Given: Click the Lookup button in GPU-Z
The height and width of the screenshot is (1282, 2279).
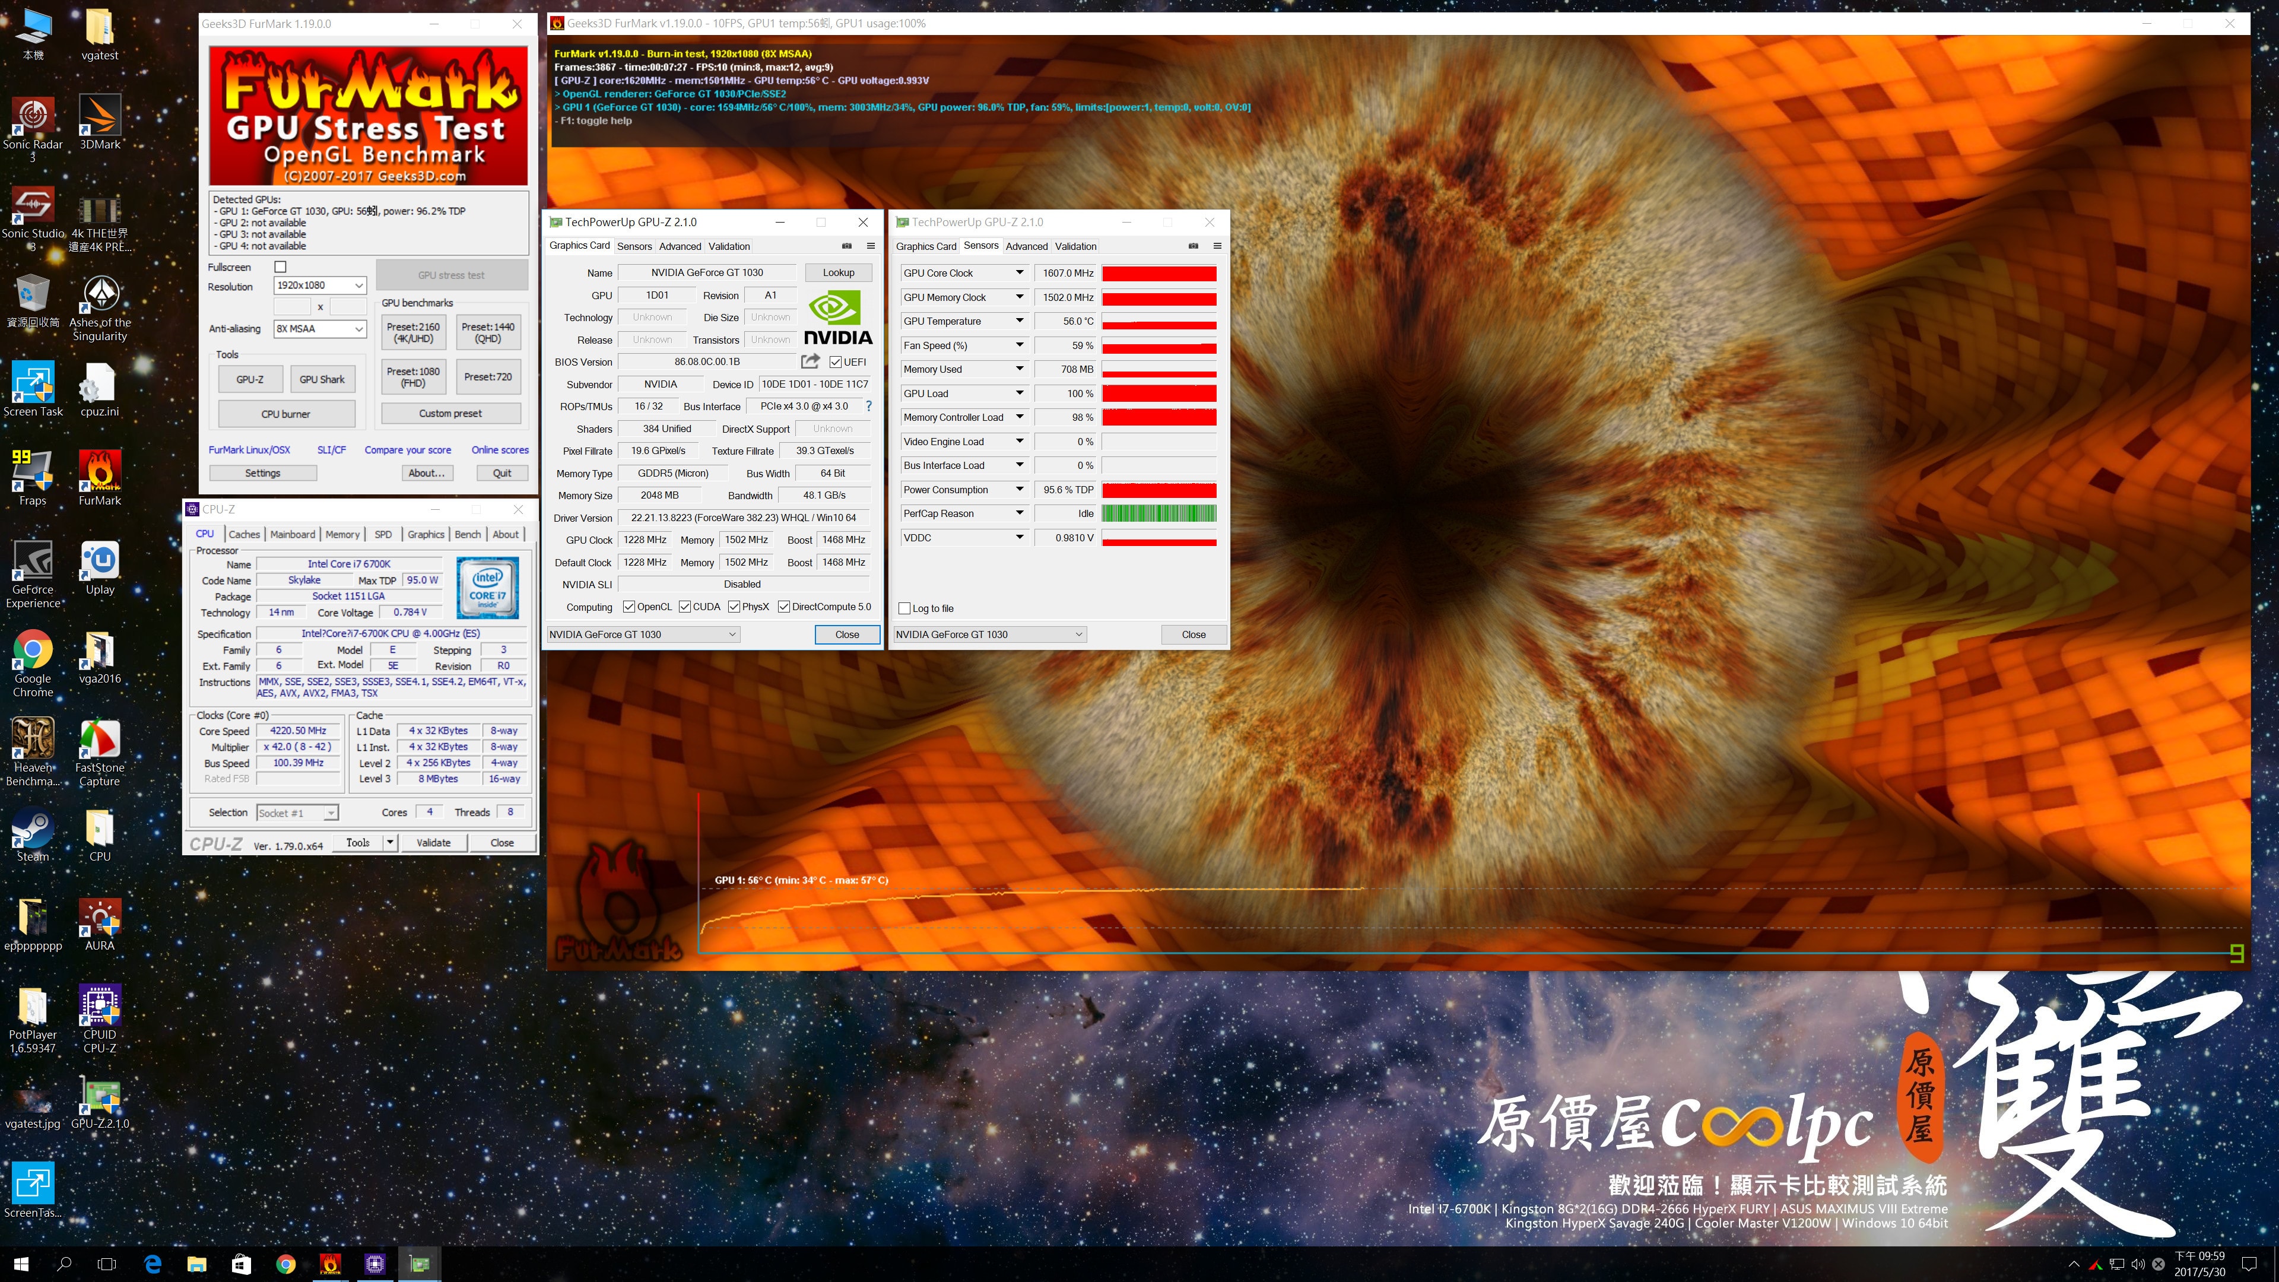Looking at the screenshot, I should click(x=839, y=272).
